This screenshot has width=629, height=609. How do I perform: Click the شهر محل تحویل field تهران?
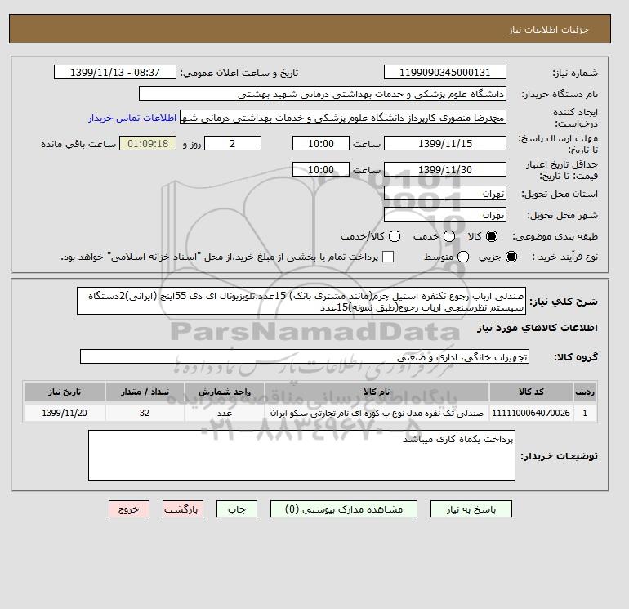coord(445,215)
